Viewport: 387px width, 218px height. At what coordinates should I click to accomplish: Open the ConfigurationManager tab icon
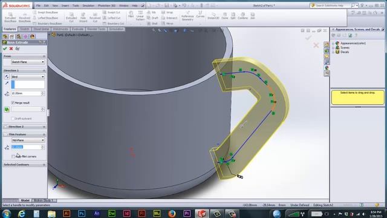tap(19, 36)
